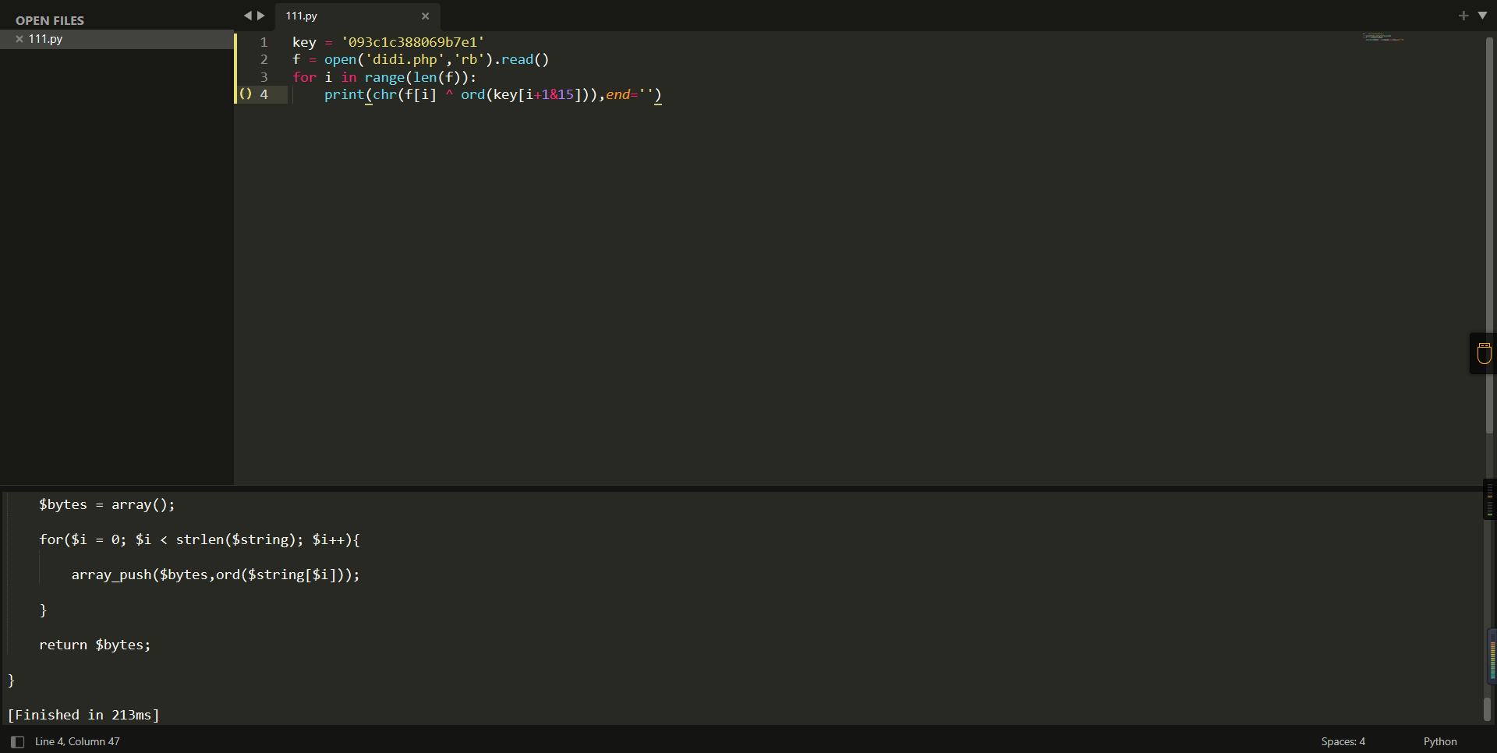Select 111.py in the Open Files sidebar
This screenshot has height=753, width=1497.
coord(117,39)
